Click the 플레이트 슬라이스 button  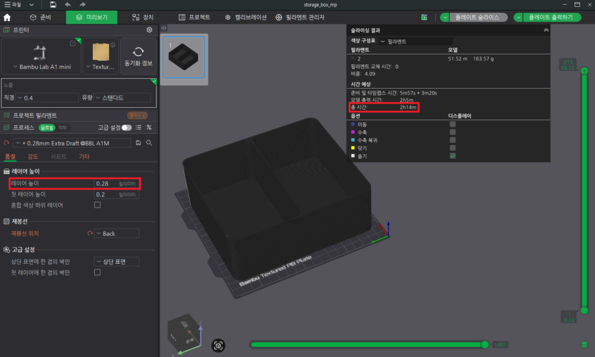478,17
